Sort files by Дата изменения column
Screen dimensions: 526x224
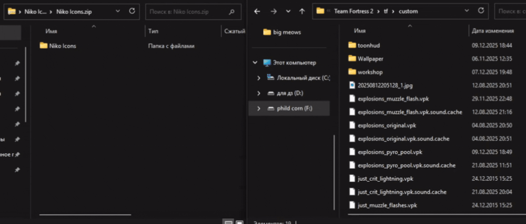coord(492,31)
